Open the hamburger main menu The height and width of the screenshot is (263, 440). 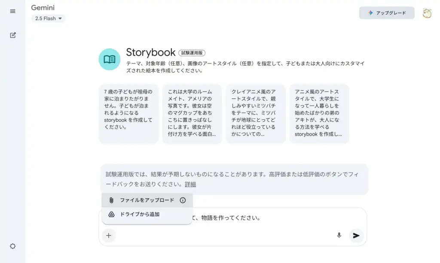point(12,11)
